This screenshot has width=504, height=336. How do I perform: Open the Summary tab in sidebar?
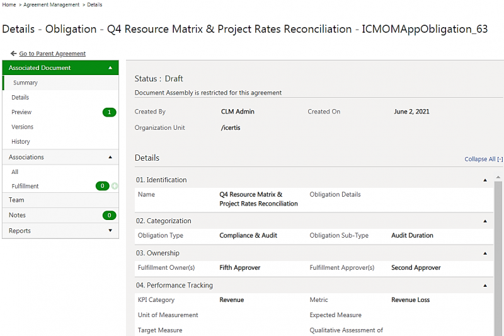click(25, 83)
